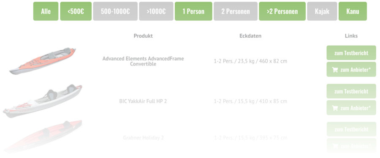Open the Advanced Elements AdvancedFrame Convertible title
380x158 pixels.
click(143, 61)
